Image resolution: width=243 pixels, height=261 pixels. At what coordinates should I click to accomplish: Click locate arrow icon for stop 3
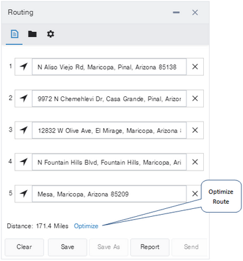click(x=23, y=130)
